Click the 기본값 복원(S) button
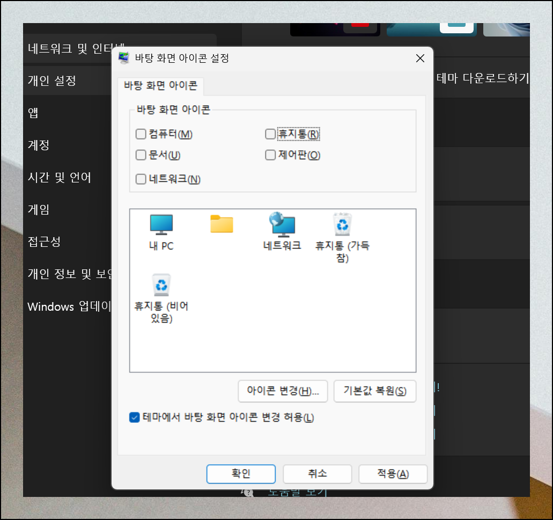The height and width of the screenshot is (520, 553). pyautogui.click(x=375, y=391)
